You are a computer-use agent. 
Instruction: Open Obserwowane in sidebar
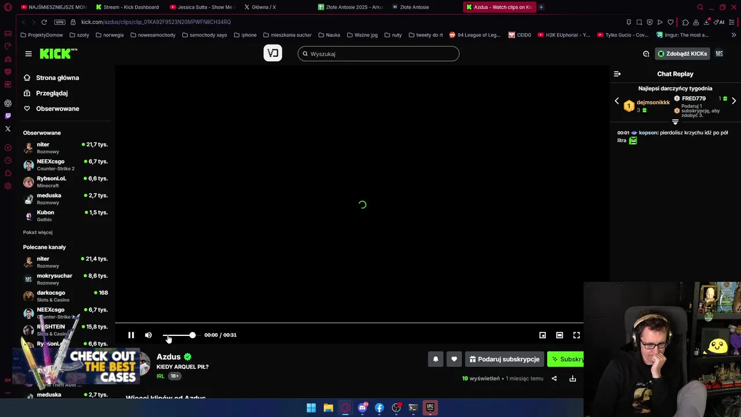[x=57, y=109]
